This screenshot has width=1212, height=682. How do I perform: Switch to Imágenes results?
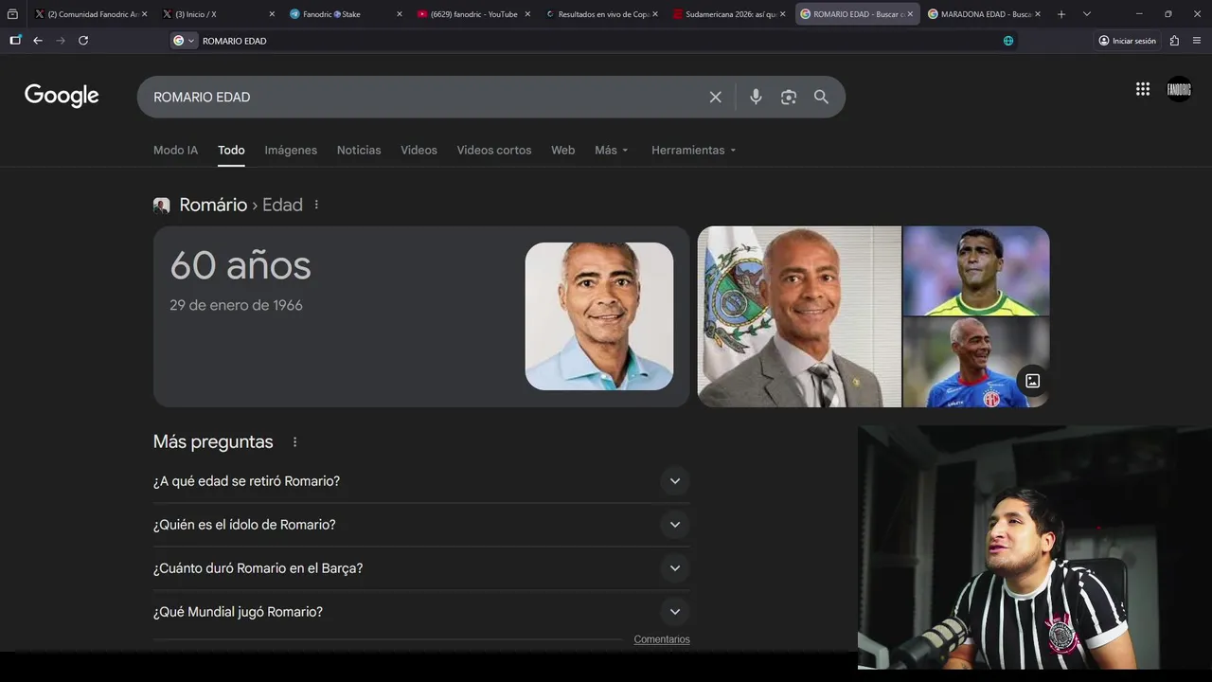291,150
